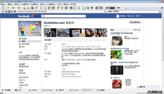
Task: Click the blue Q search toolbar icon
Action: coord(84,8)
